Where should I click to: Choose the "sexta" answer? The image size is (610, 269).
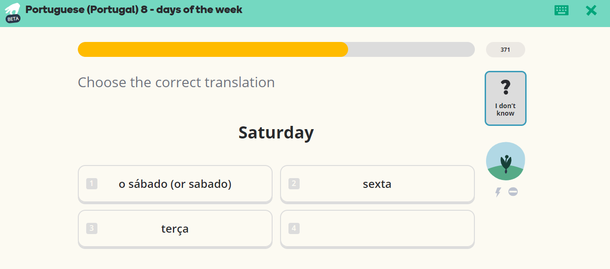click(x=377, y=184)
